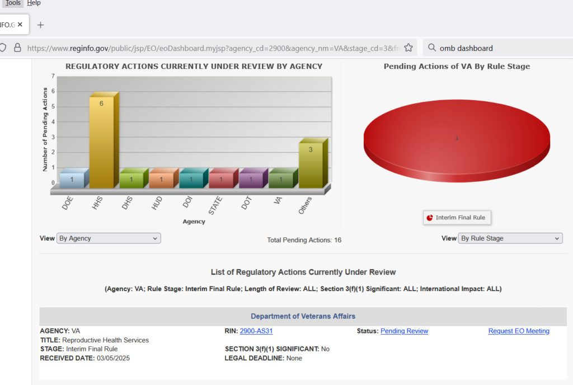
Task: Click the 'DHS' axis label
Action: [127, 203]
